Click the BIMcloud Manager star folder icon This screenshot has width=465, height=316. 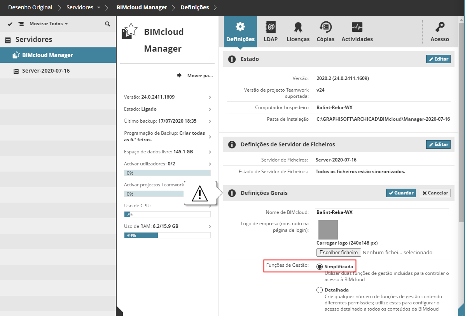(x=129, y=31)
